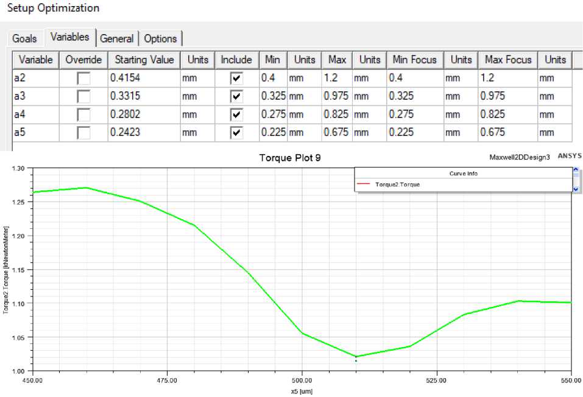Disable the Include checkbox for a5
Image resolution: width=583 pixels, height=397 pixels.
(x=236, y=133)
